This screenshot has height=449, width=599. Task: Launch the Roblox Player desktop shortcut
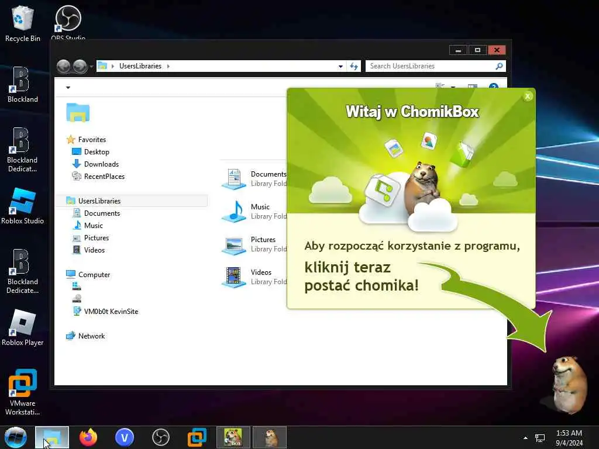(x=23, y=327)
